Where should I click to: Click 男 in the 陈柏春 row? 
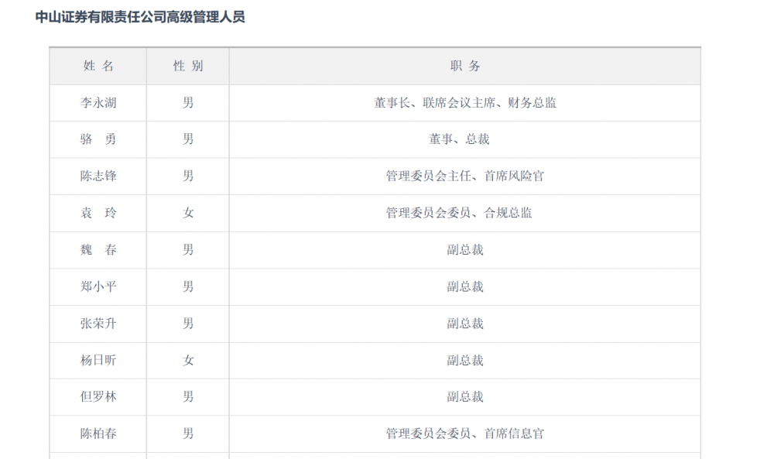(x=188, y=433)
